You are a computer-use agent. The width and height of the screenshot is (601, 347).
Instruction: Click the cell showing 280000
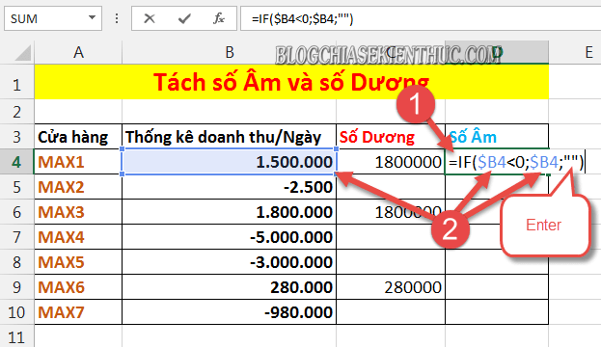(x=391, y=287)
